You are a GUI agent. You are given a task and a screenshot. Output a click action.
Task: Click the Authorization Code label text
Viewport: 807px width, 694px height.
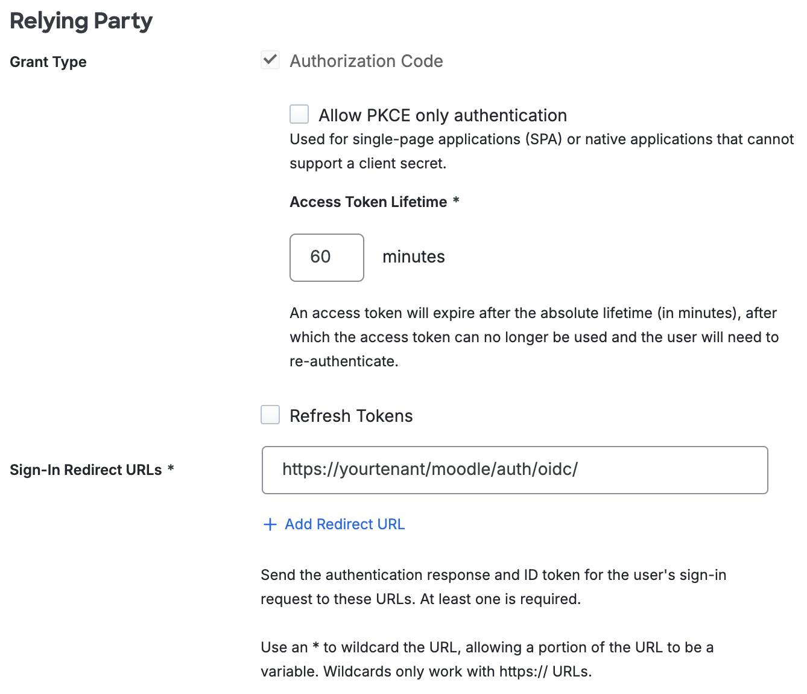pyautogui.click(x=366, y=61)
